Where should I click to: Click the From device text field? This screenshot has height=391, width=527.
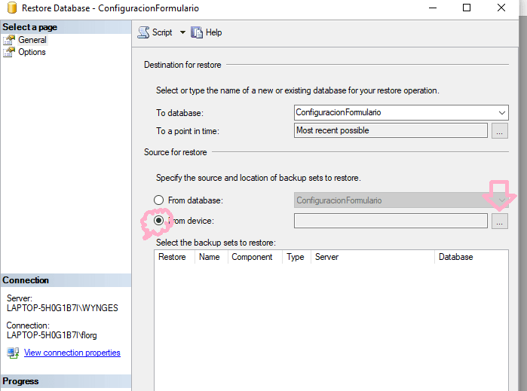click(391, 221)
